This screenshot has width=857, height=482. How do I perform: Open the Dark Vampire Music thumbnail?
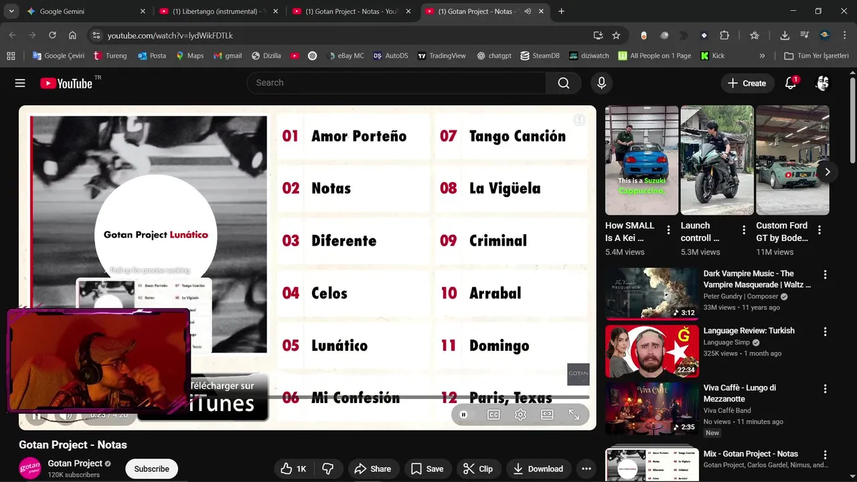click(x=651, y=294)
